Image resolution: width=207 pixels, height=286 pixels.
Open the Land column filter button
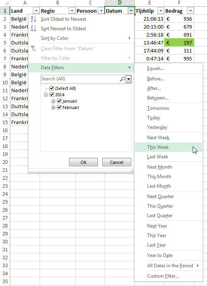point(36,11)
